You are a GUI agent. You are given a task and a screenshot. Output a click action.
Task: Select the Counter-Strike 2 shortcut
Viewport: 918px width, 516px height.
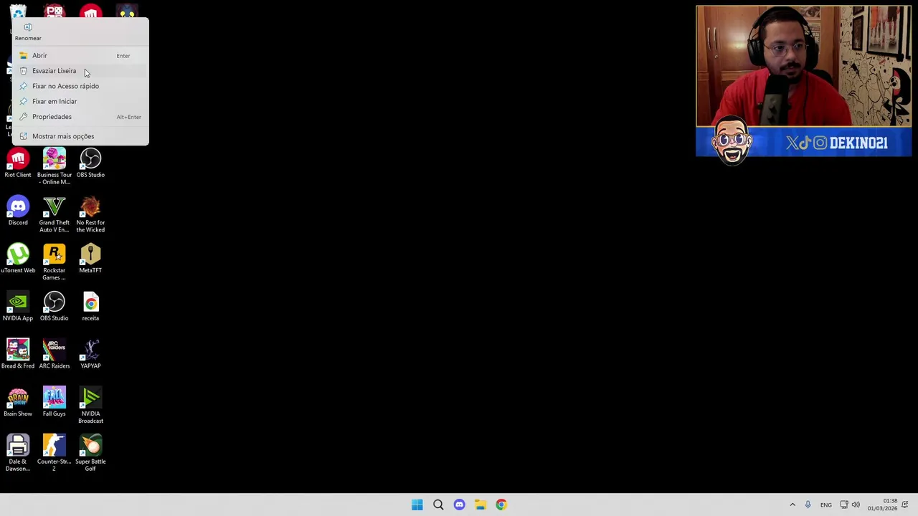click(55, 453)
